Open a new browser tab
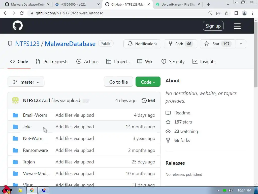This screenshot has height=194, width=258. [208, 5]
